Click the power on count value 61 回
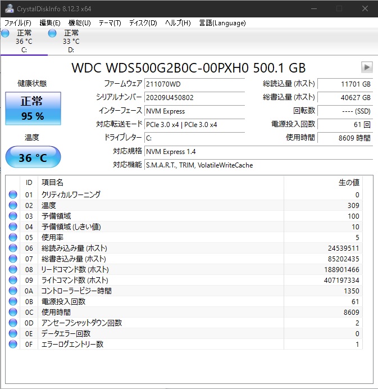The width and height of the screenshot is (378, 389). [345, 124]
